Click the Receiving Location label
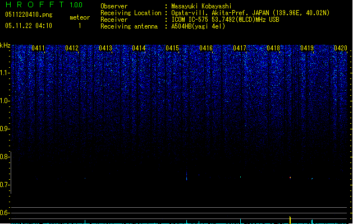353x224 pixels. (131, 13)
